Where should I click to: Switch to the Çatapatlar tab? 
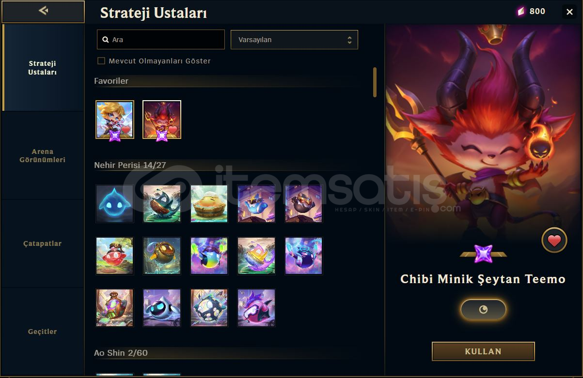[42, 243]
